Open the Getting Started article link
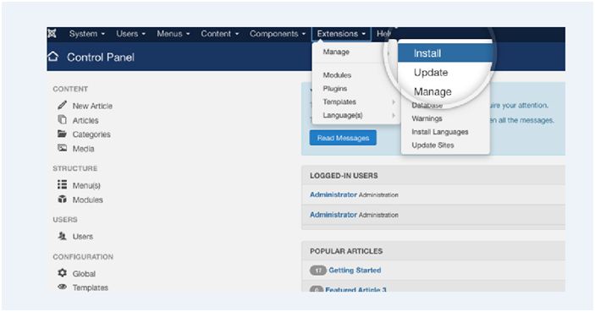 [x=355, y=271]
